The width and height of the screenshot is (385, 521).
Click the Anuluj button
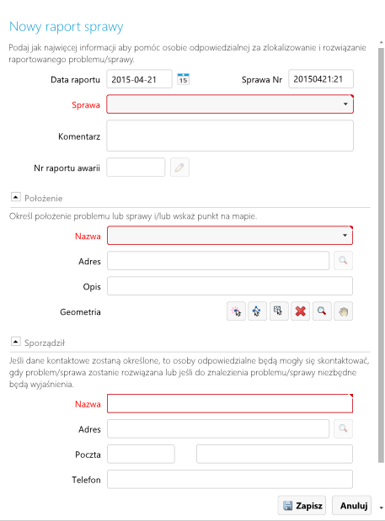pyautogui.click(x=352, y=505)
